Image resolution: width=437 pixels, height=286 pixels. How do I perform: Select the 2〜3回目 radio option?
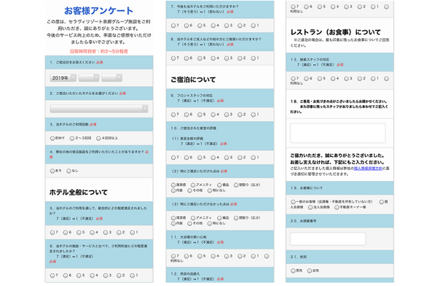pos(71,138)
